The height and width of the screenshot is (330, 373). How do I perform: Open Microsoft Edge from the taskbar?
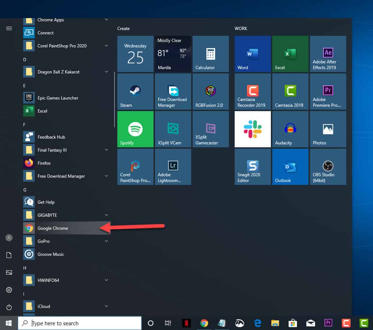tap(257, 323)
